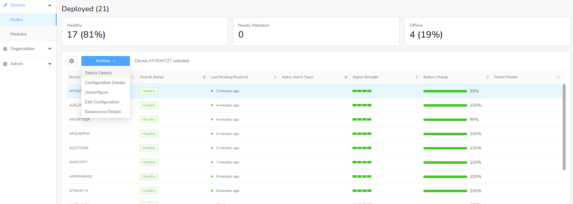Click the Paired Module search icon
Image resolution: width=573 pixels, height=204 pixels.
(558, 77)
